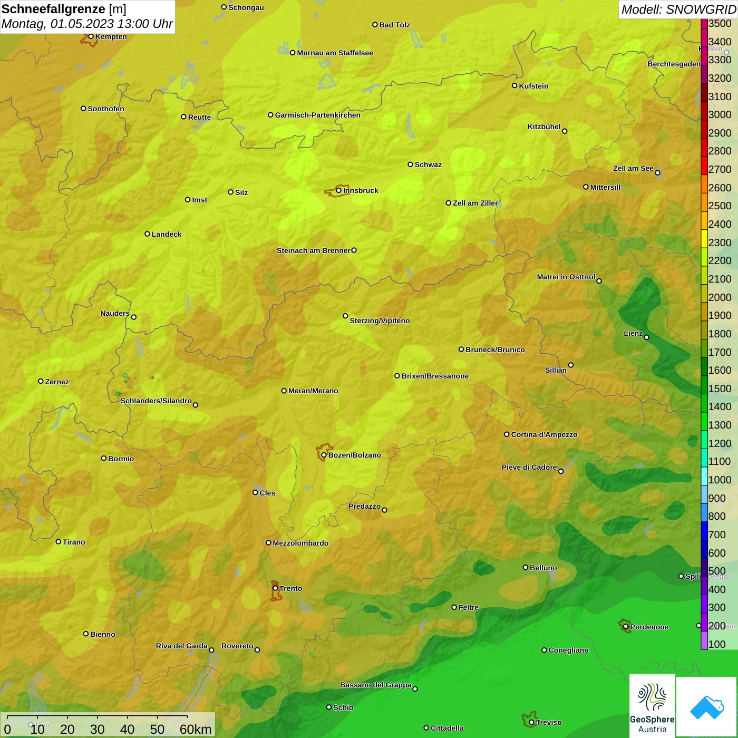Click the date Montag, 01.05.2023 13:00 Uhr
The image size is (738, 738).
(87, 24)
